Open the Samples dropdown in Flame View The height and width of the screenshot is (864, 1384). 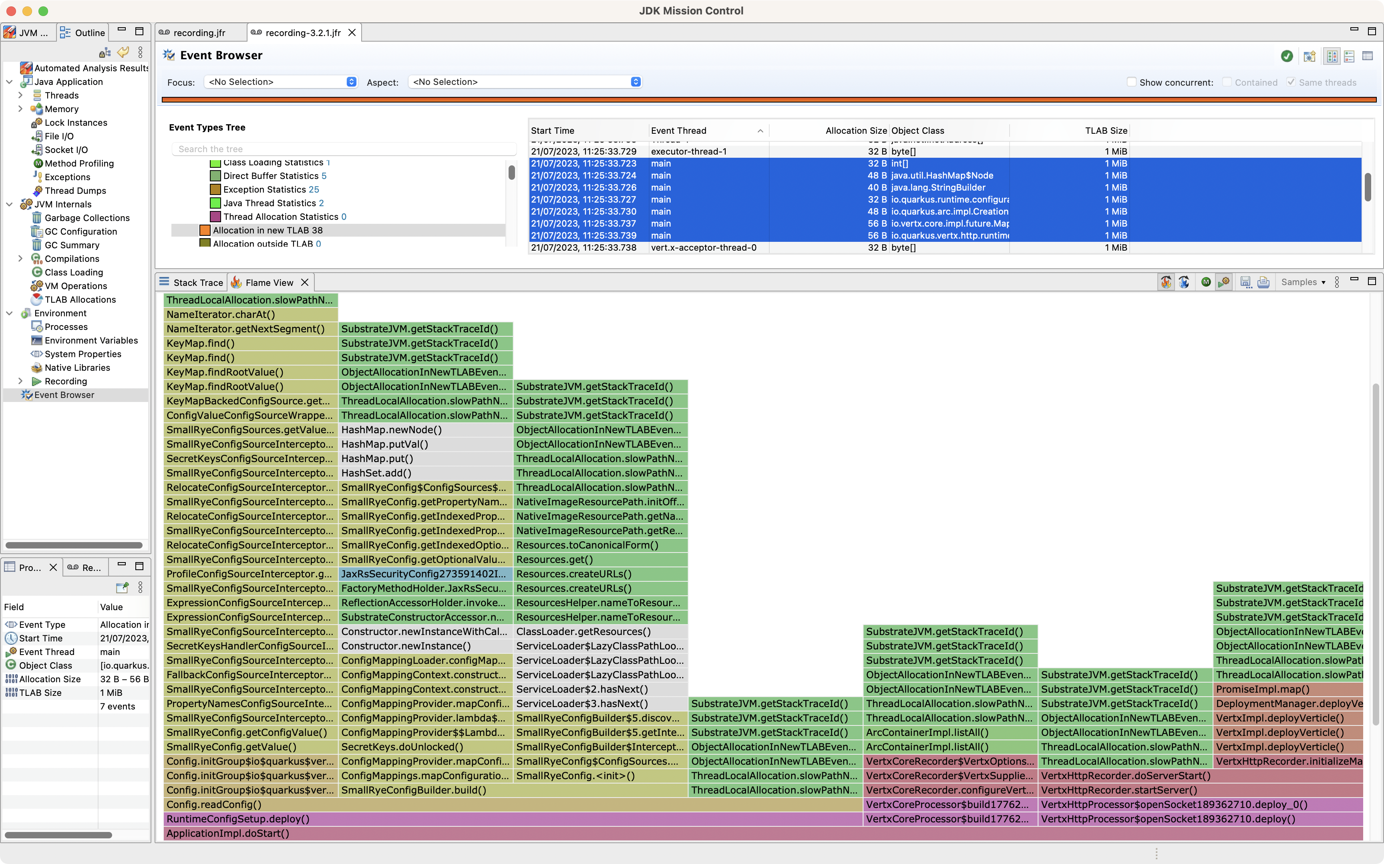(1303, 282)
